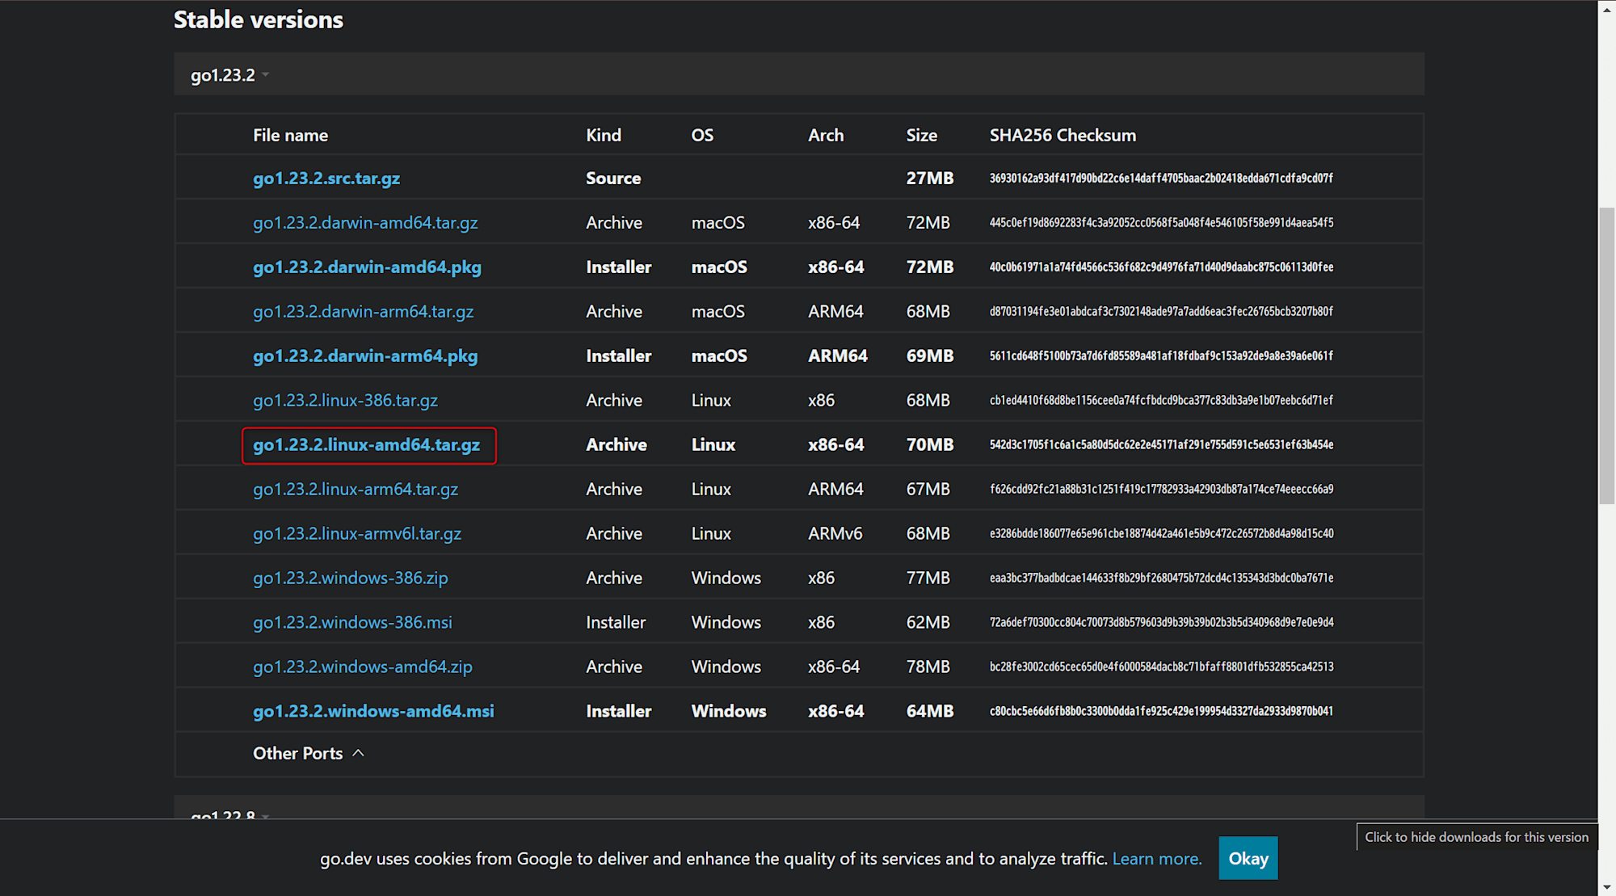
Task: Download go1.23.2.linux-arm64.tar.gz
Action: click(356, 490)
